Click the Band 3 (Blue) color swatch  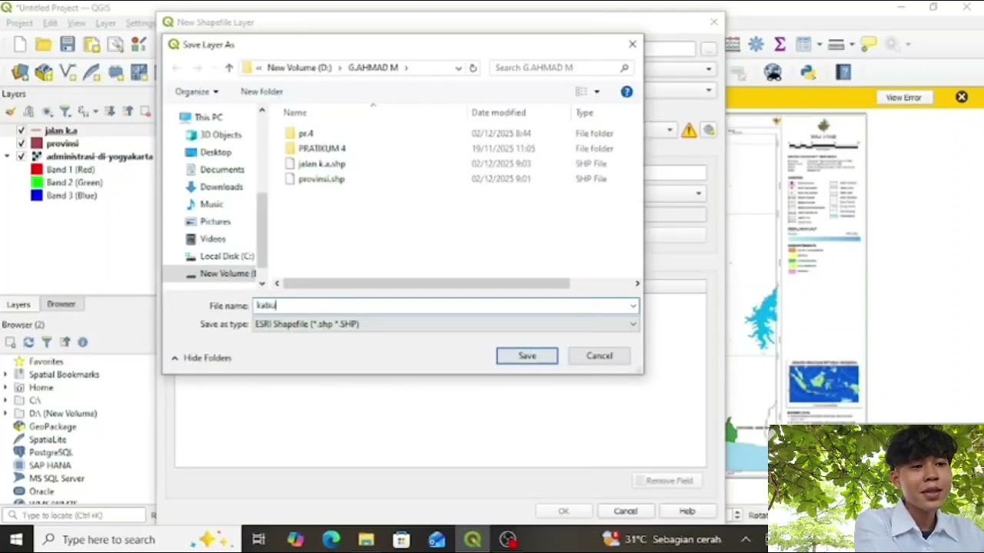tap(37, 196)
